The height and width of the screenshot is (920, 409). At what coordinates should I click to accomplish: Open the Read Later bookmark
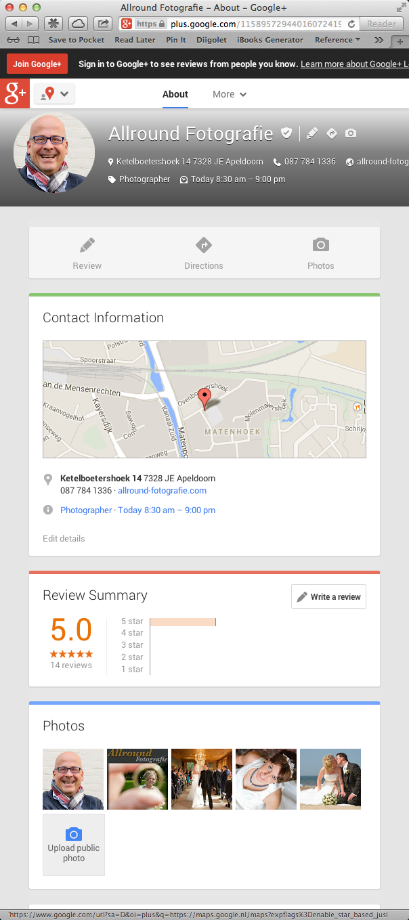coord(135,40)
